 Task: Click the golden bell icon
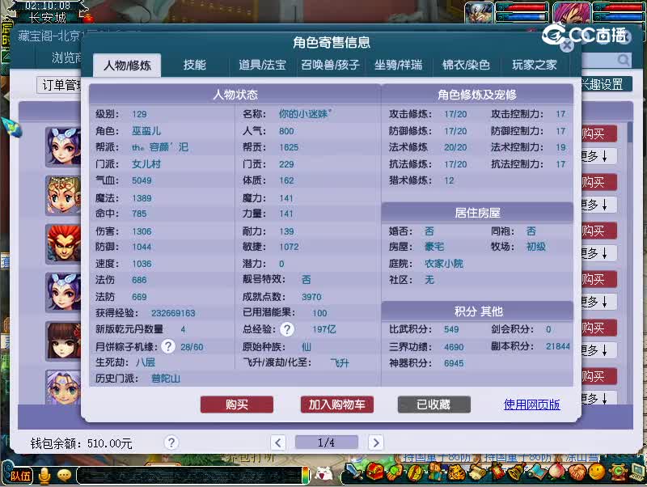click(x=516, y=473)
